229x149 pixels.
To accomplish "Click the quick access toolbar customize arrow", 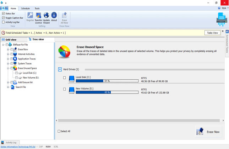I will (x=6, y=3).
